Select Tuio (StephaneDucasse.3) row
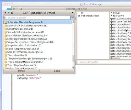Screen dimensions: 131x110 tap(38, 65)
